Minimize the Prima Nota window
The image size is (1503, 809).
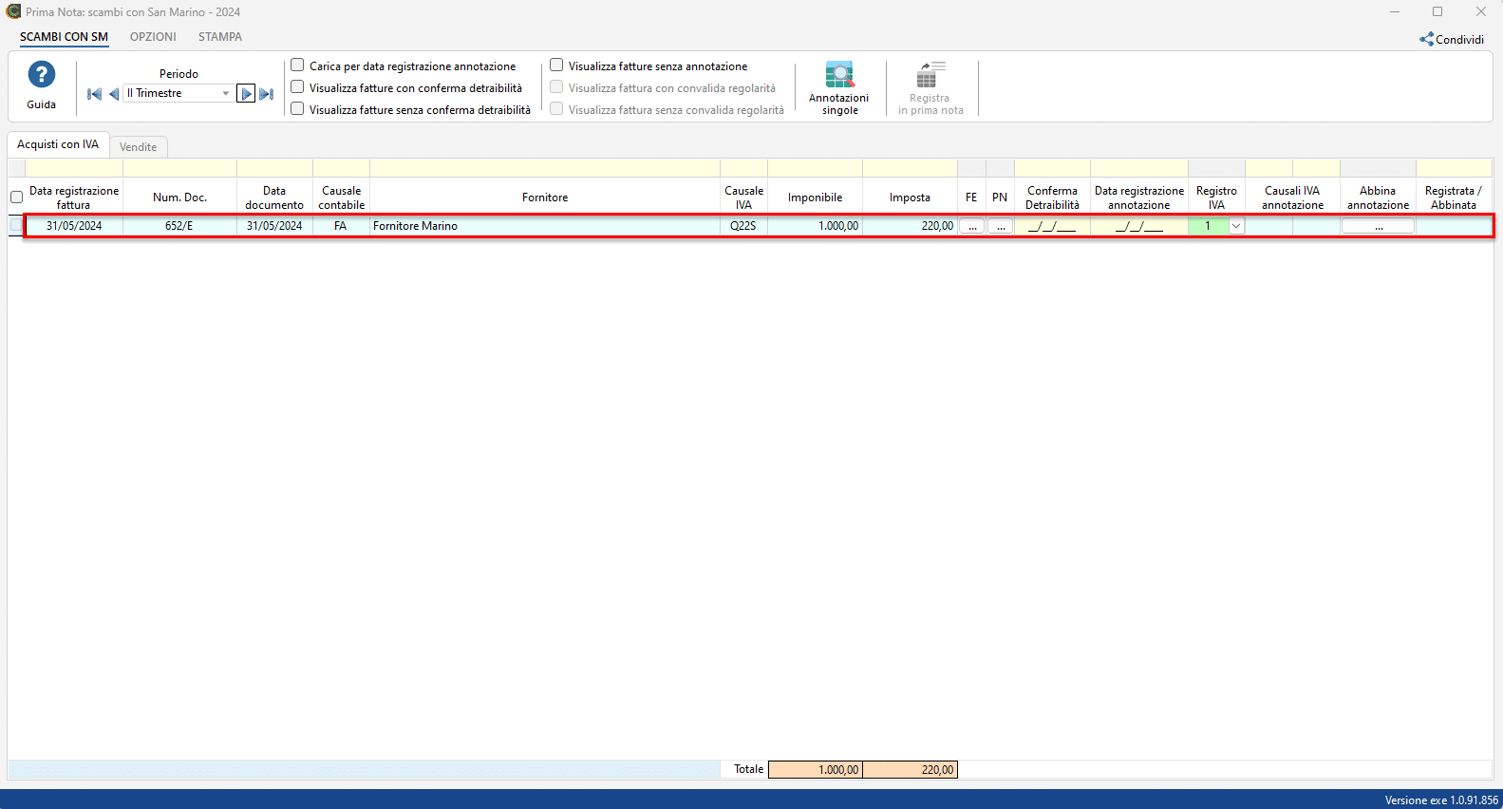coord(1395,11)
